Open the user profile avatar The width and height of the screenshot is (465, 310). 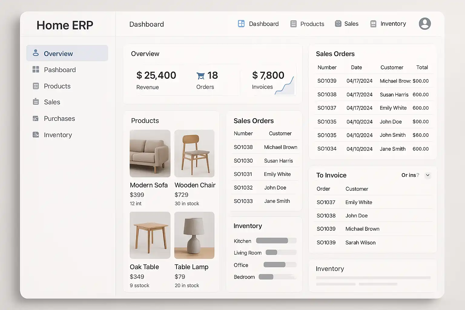[425, 24]
